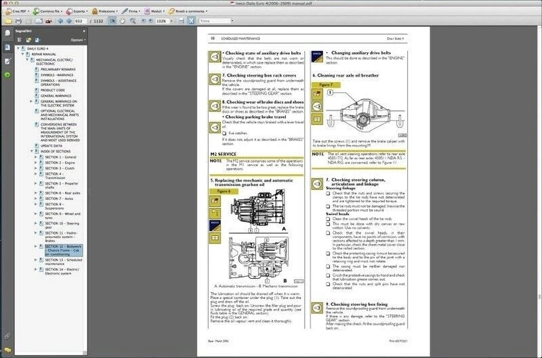Go to previous page arrow
The image size is (542, 358).
tap(60, 21)
